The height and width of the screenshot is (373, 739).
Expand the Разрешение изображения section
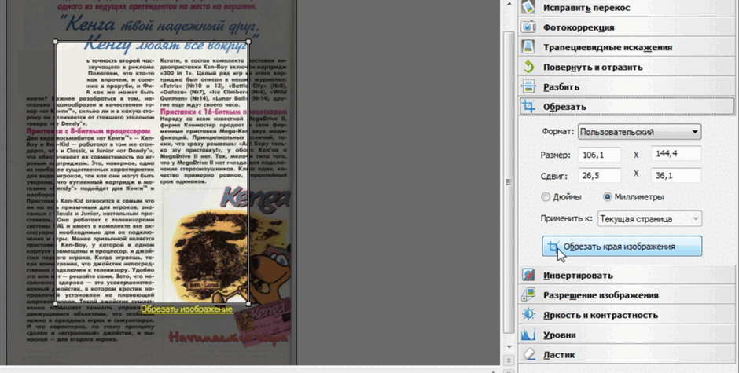(627, 294)
